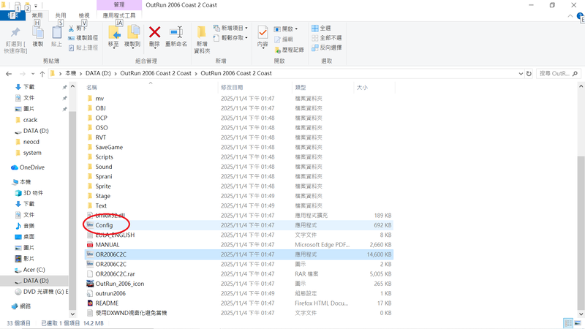Viewport: 585px width, 329px height.
Task: Open the New item dropdown
Action: (x=230, y=28)
